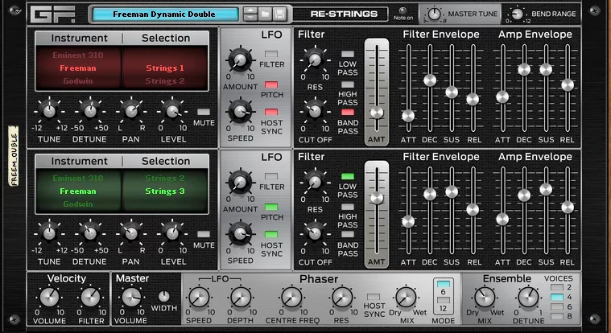The image size is (611, 333).
Task: Choose Godwin in the red instrument list
Action: [x=78, y=81]
